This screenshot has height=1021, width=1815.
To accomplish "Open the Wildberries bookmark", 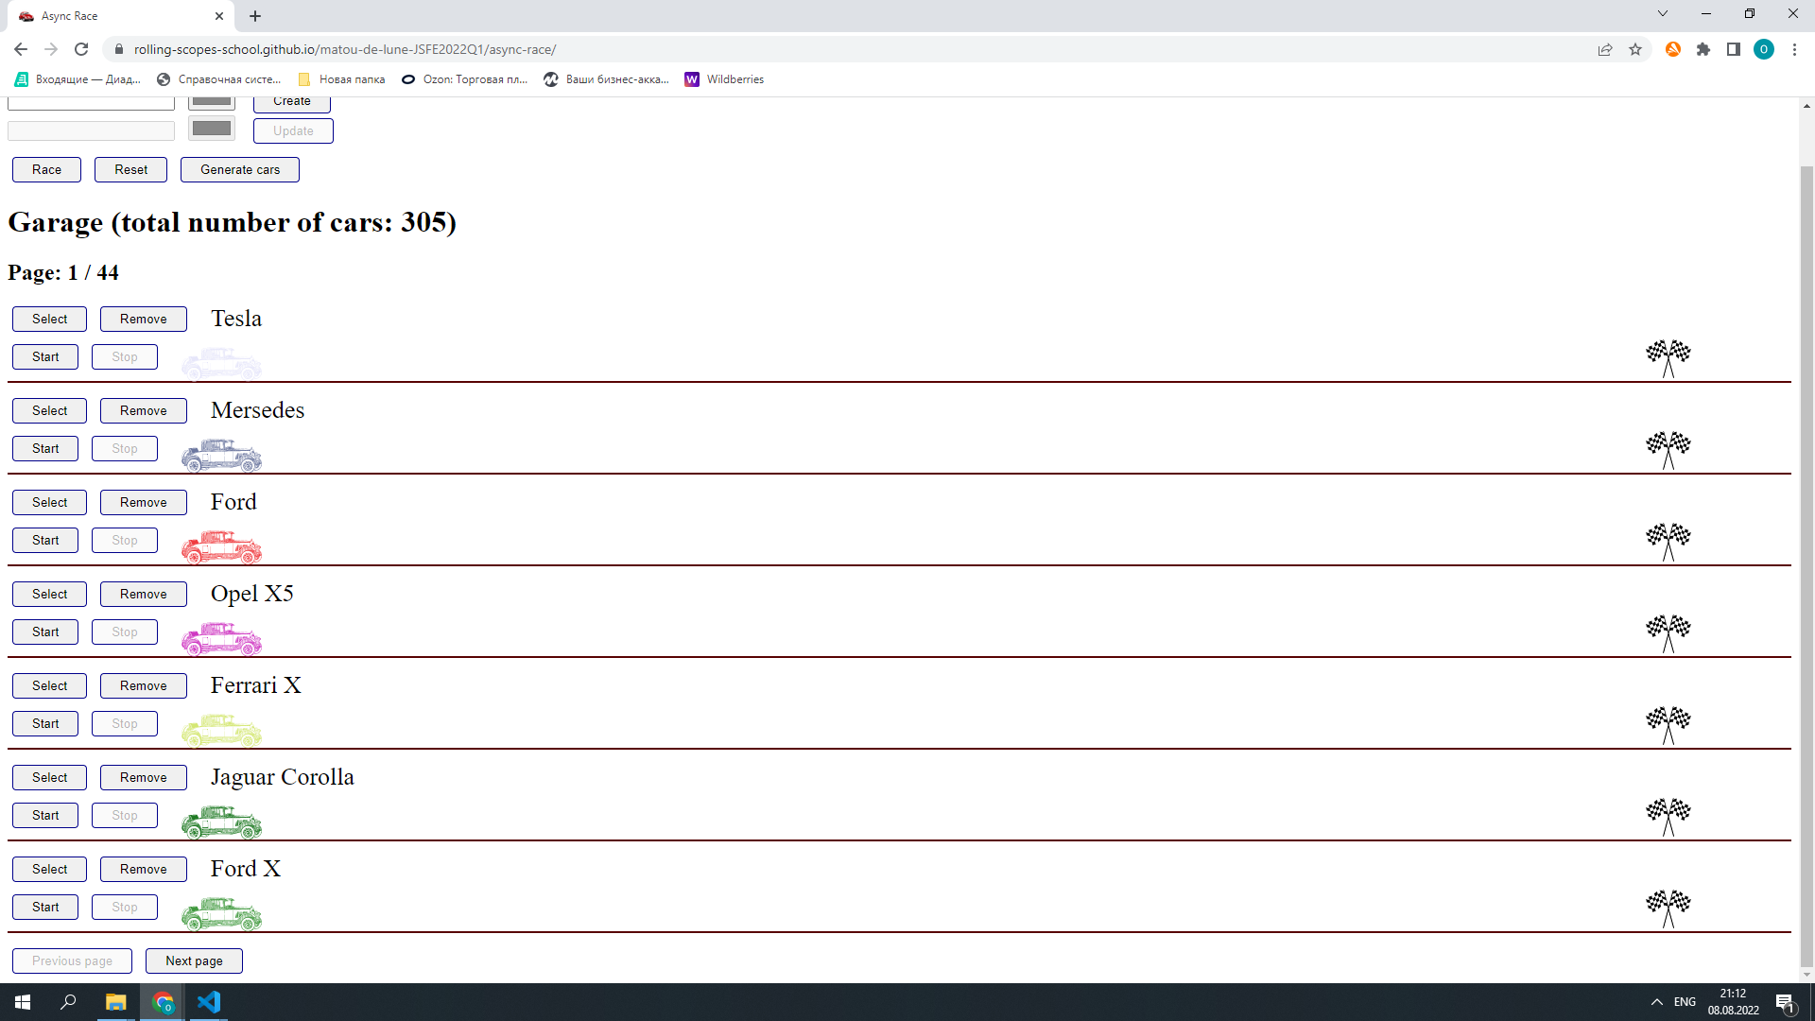I will [x=724, y=79].
